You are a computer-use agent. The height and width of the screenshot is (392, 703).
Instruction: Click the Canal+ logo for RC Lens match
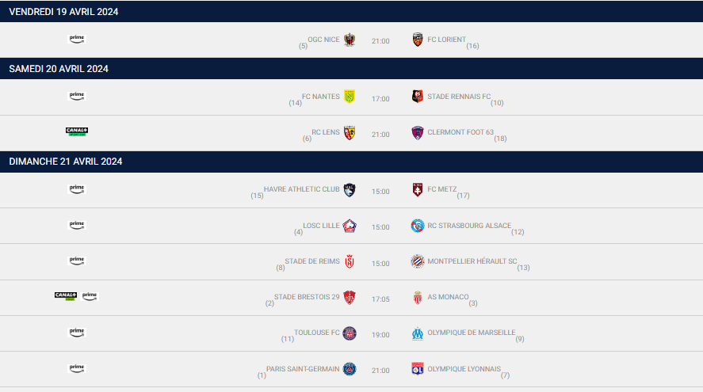(77, 131)
